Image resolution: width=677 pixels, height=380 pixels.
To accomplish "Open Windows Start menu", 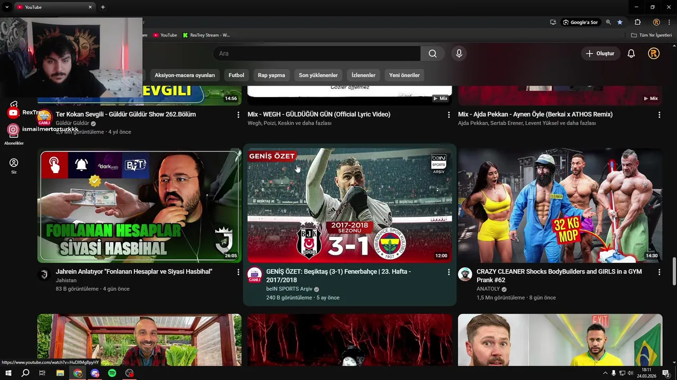I will [8, 373].
